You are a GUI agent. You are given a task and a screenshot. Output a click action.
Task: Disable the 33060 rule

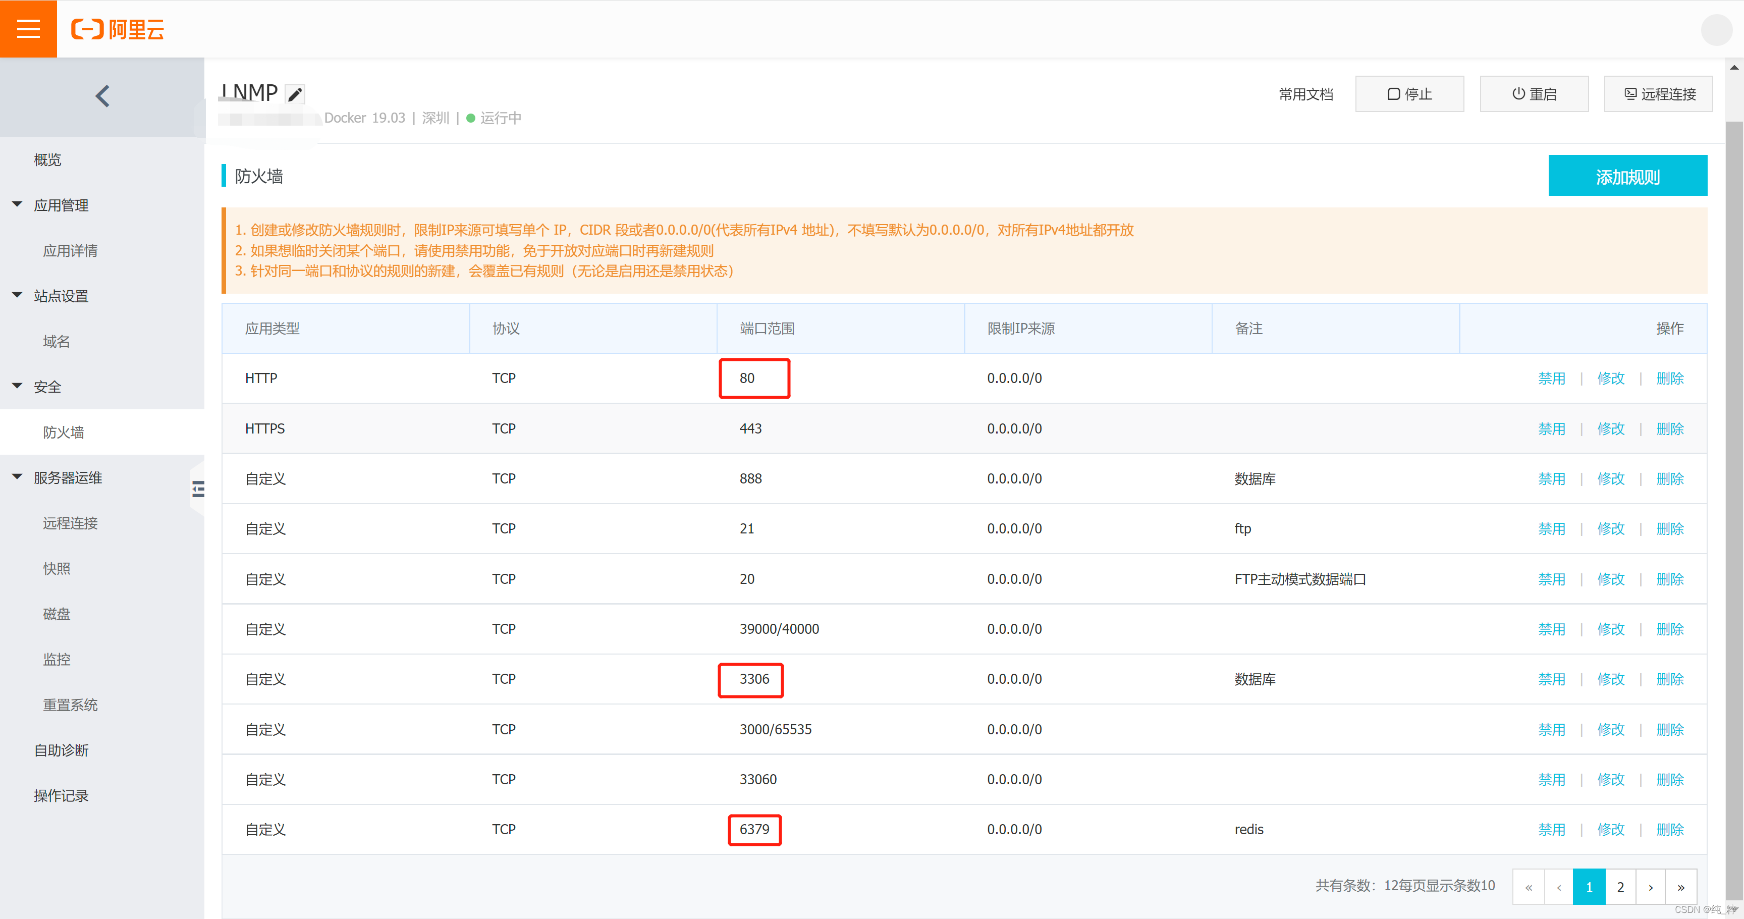coord(1552,779)
